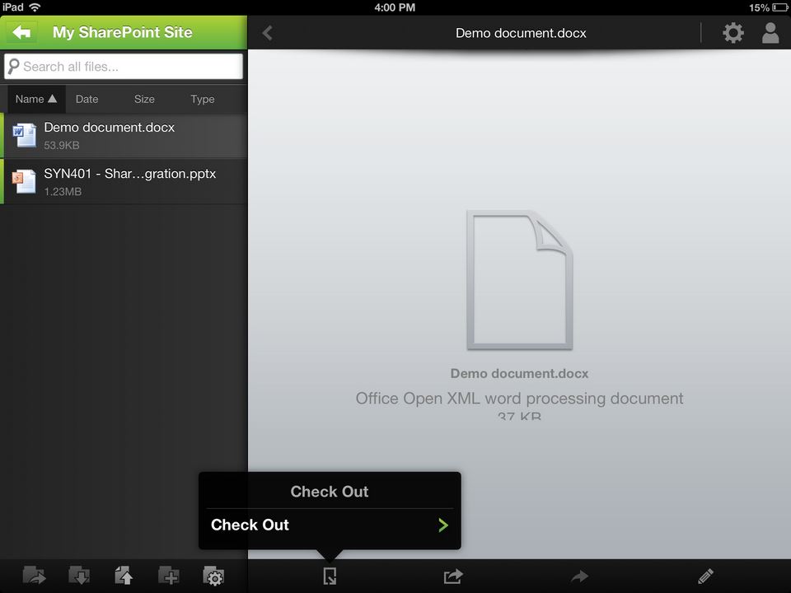Click the share/export icon in bottom bar
Screen dimensions: 791x593
click(x=453, y=576)
